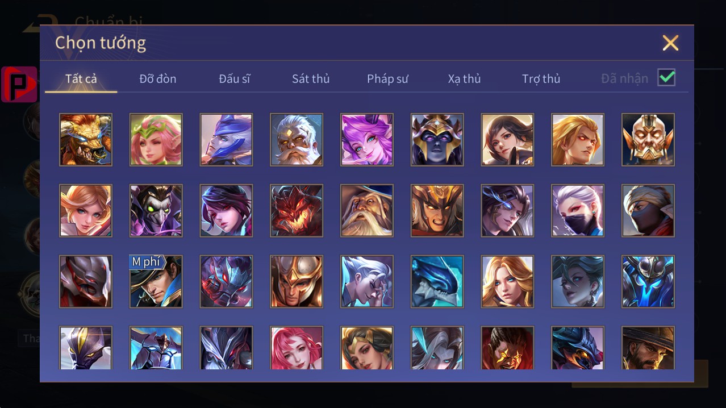
Task: Pick the hero tagged M phí
Action: click(156, 282)
